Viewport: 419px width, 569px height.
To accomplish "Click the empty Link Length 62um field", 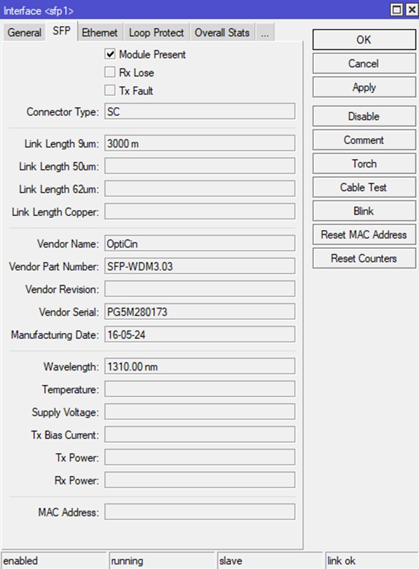I will pyautogui.click(x=200, y=189).
